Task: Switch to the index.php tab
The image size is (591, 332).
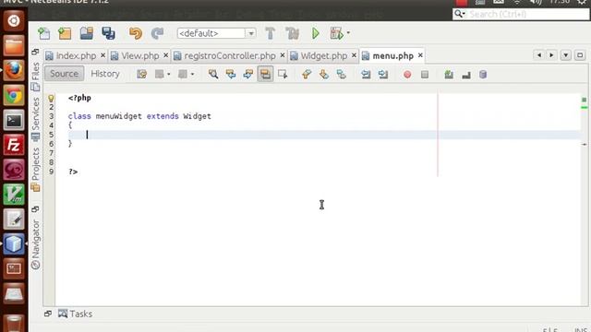Action: coord(76,55)
